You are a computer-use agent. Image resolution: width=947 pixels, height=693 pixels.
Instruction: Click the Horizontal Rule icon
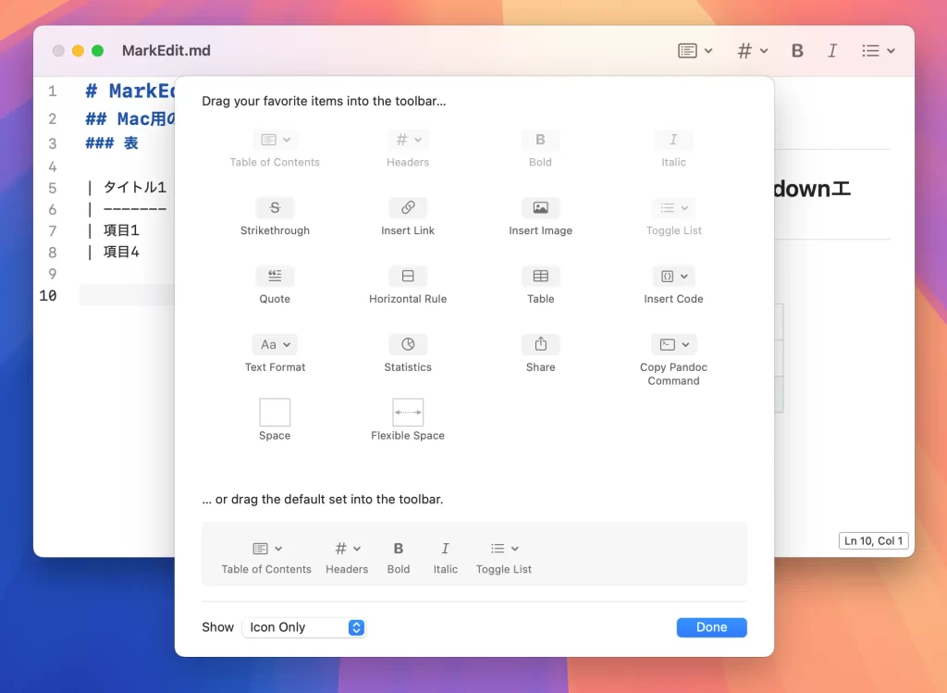408,276
